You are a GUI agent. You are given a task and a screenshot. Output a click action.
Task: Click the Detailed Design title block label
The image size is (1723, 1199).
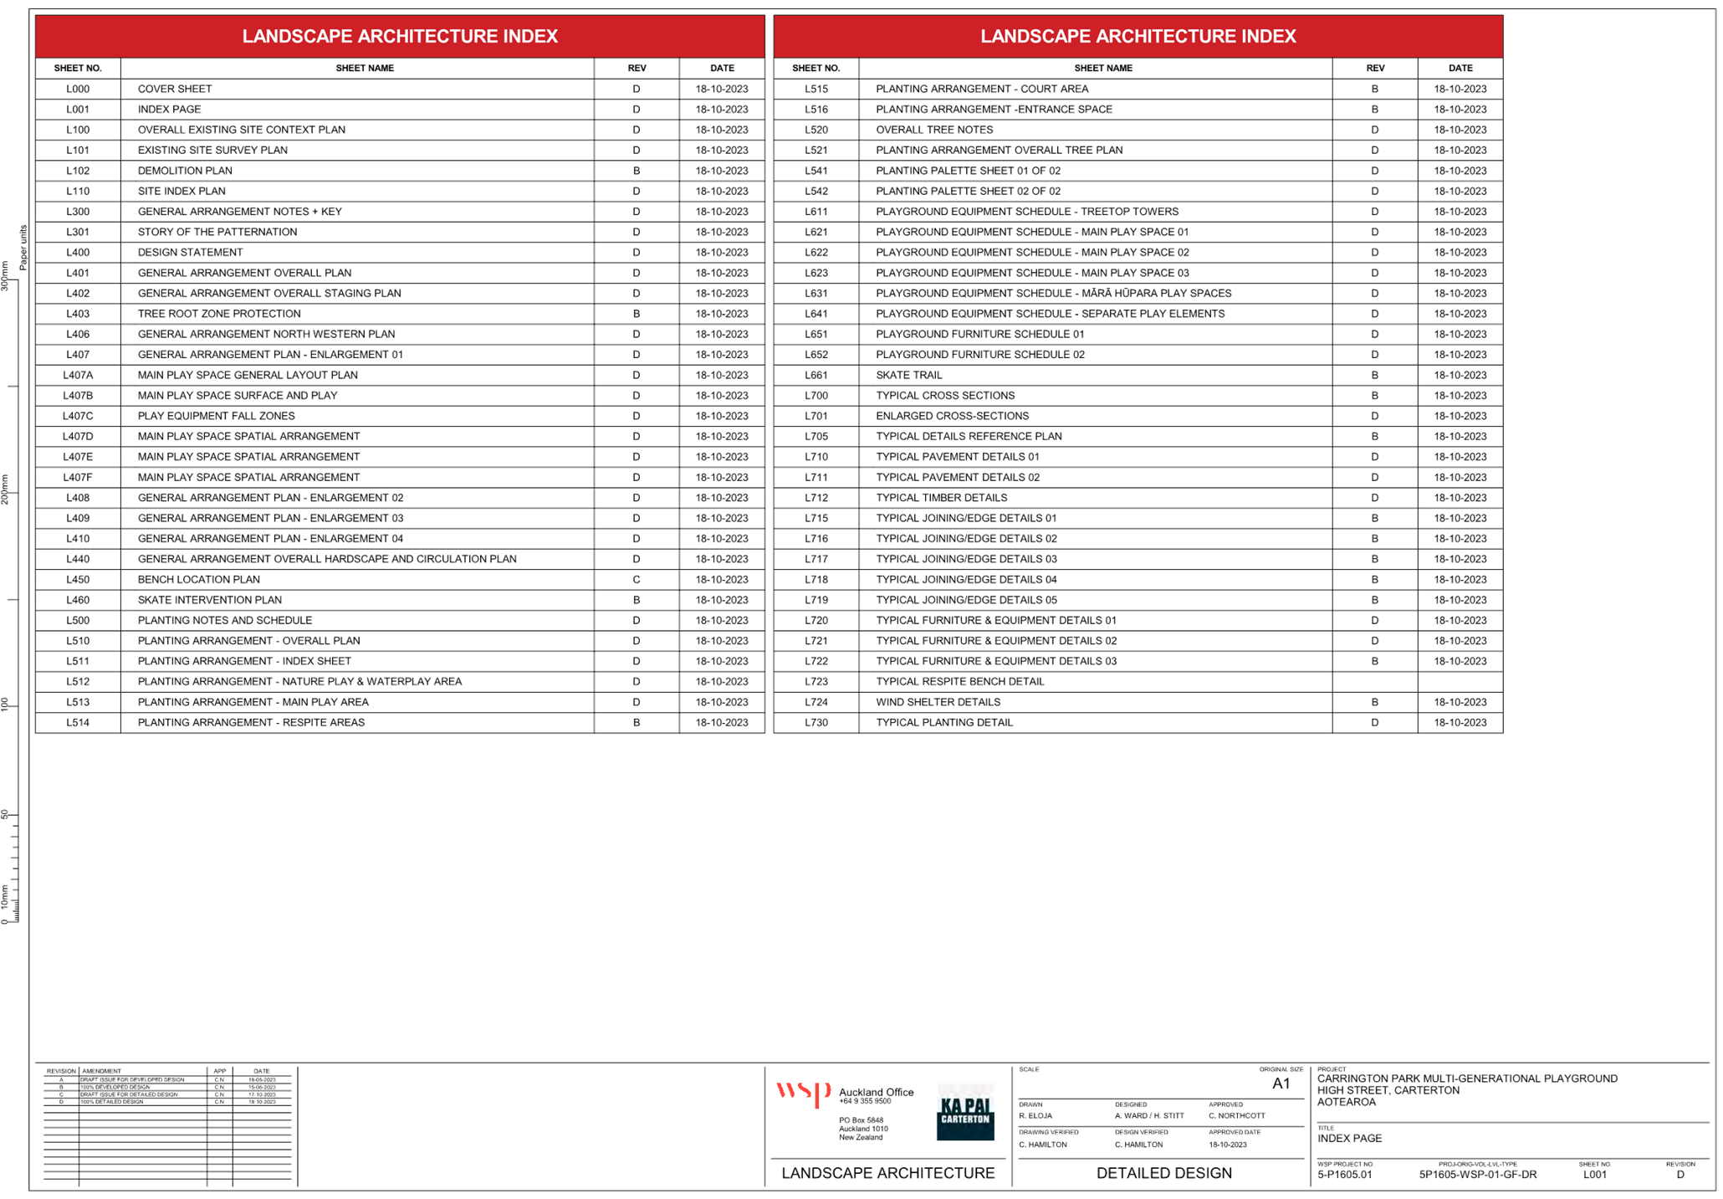1163,1173
